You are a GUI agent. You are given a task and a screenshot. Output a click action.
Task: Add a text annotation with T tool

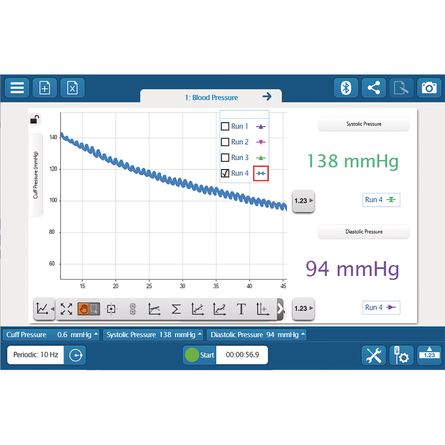click(x=241, y=309)
